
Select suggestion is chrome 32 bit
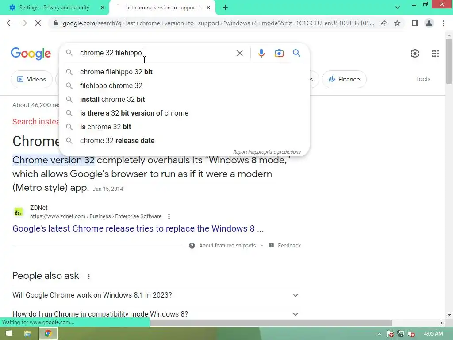click(184, 127)
